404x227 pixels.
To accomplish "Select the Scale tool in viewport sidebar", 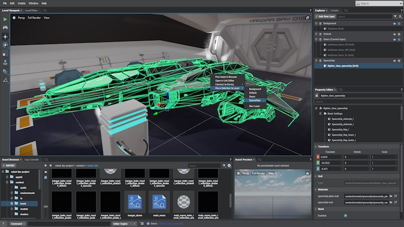I will click(5, 53).
